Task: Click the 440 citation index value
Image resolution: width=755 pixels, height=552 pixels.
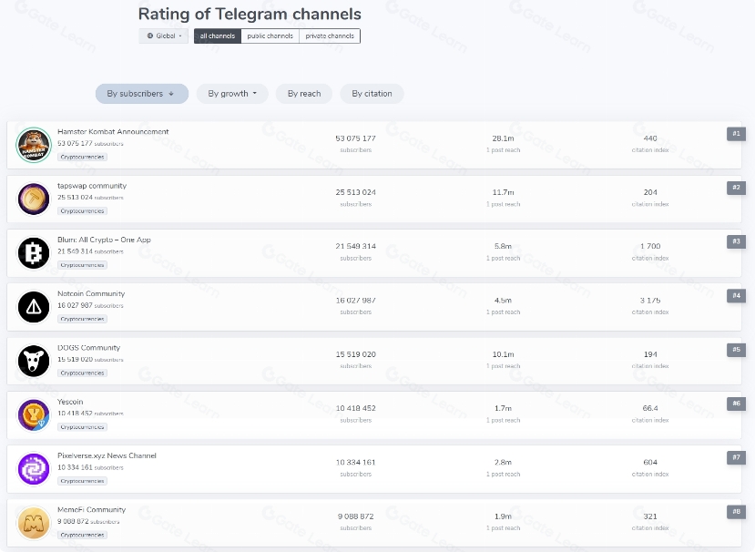Action: 650,138
